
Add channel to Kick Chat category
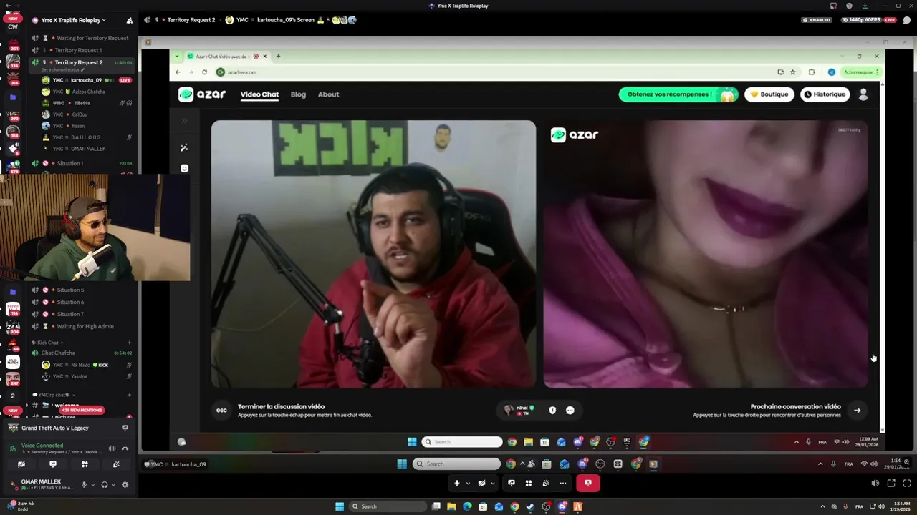click(x=129, y=343)
